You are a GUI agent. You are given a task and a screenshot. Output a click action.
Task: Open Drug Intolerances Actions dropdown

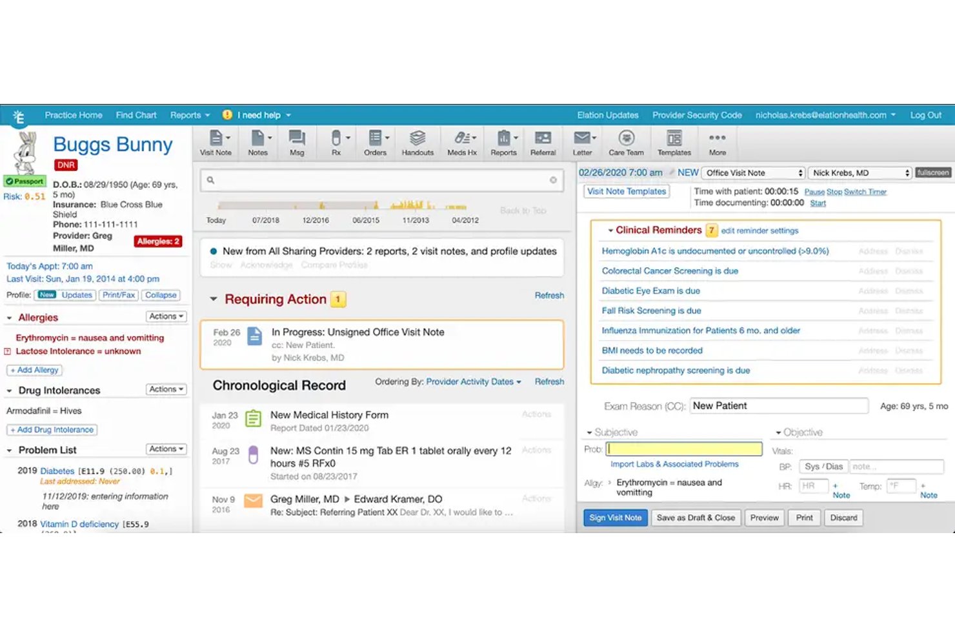[166, 389]
